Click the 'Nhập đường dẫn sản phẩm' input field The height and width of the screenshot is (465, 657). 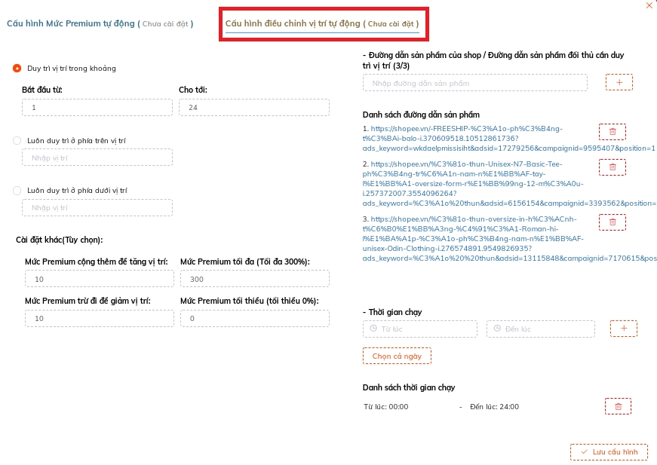point(474,83)
